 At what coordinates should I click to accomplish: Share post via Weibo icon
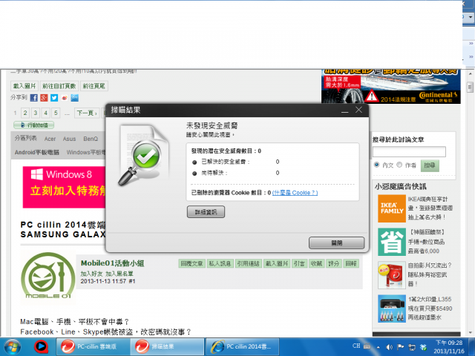coord(65,98)
